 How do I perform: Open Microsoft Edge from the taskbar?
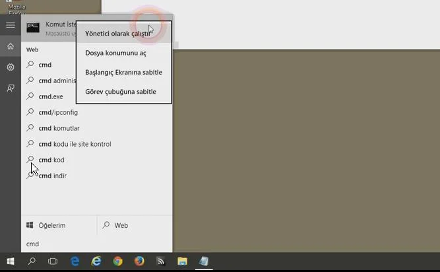75,261
